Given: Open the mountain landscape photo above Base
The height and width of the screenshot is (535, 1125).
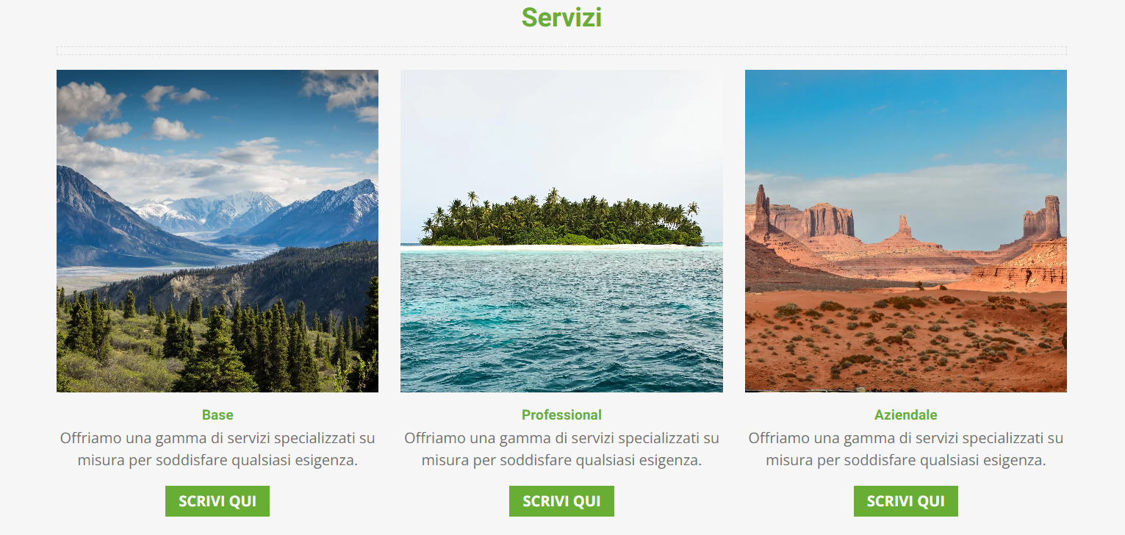Looking at the screenshot, I should 218,231.
